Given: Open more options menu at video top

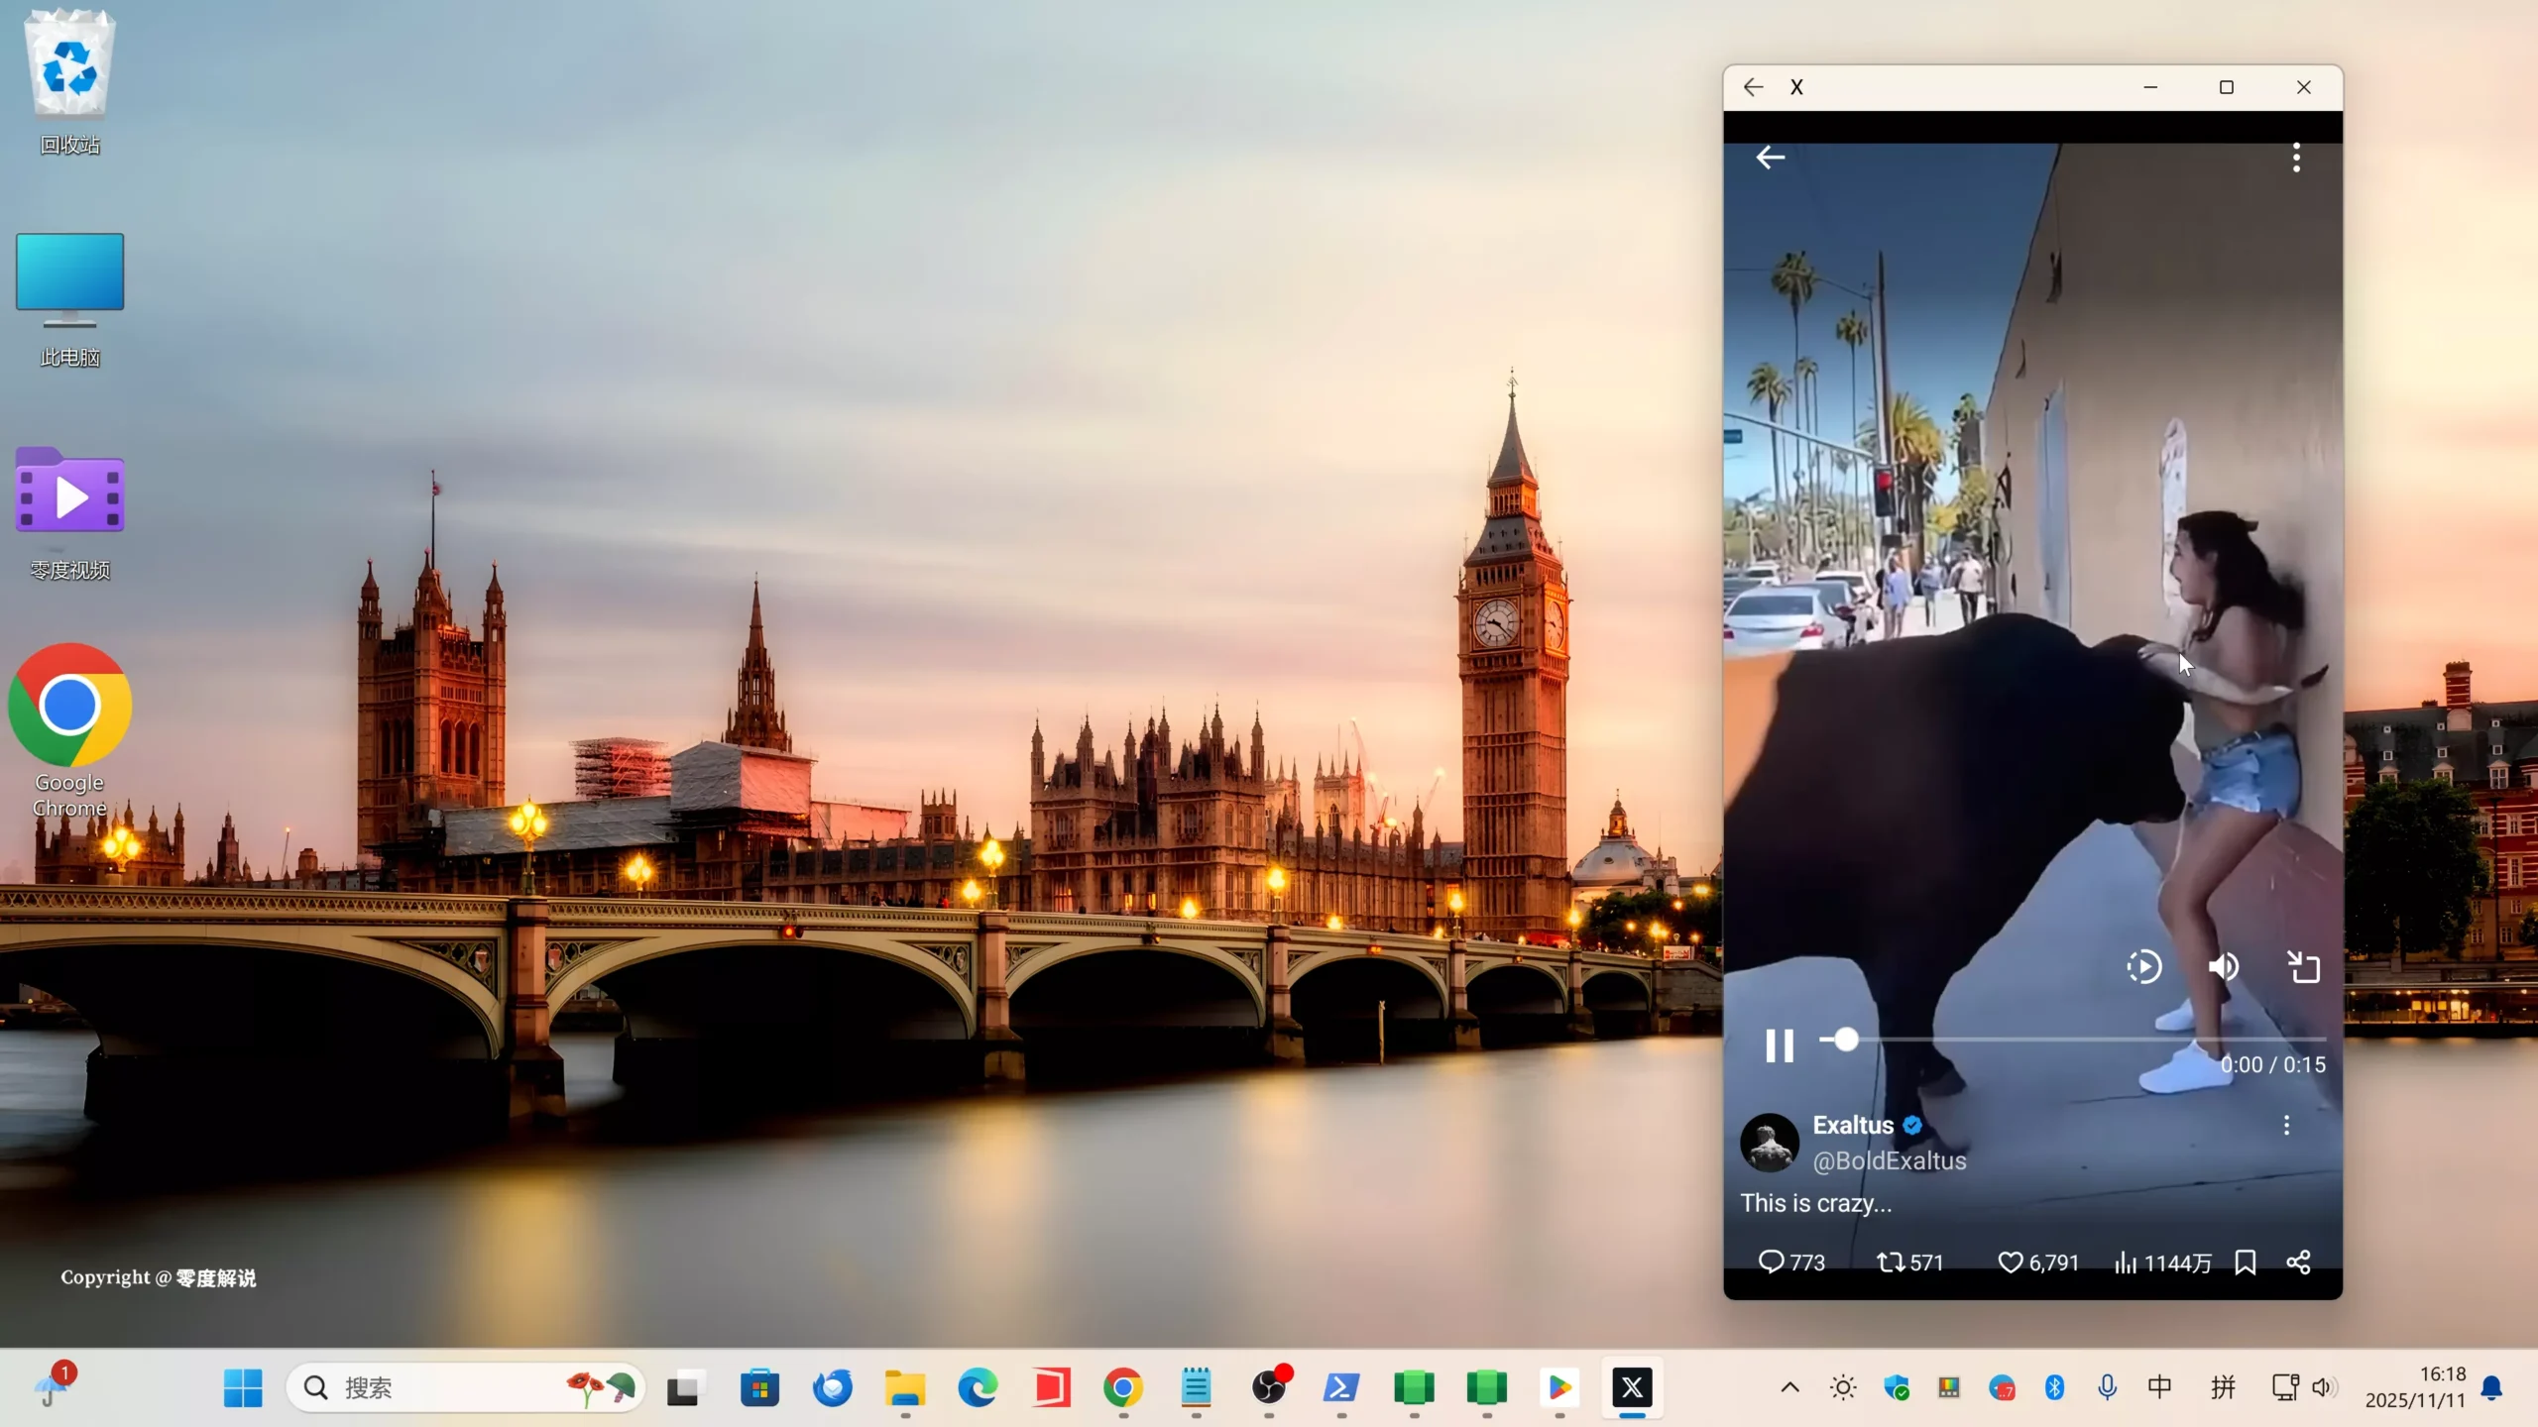Looking at the screenshot, I should coord(2296,158).
